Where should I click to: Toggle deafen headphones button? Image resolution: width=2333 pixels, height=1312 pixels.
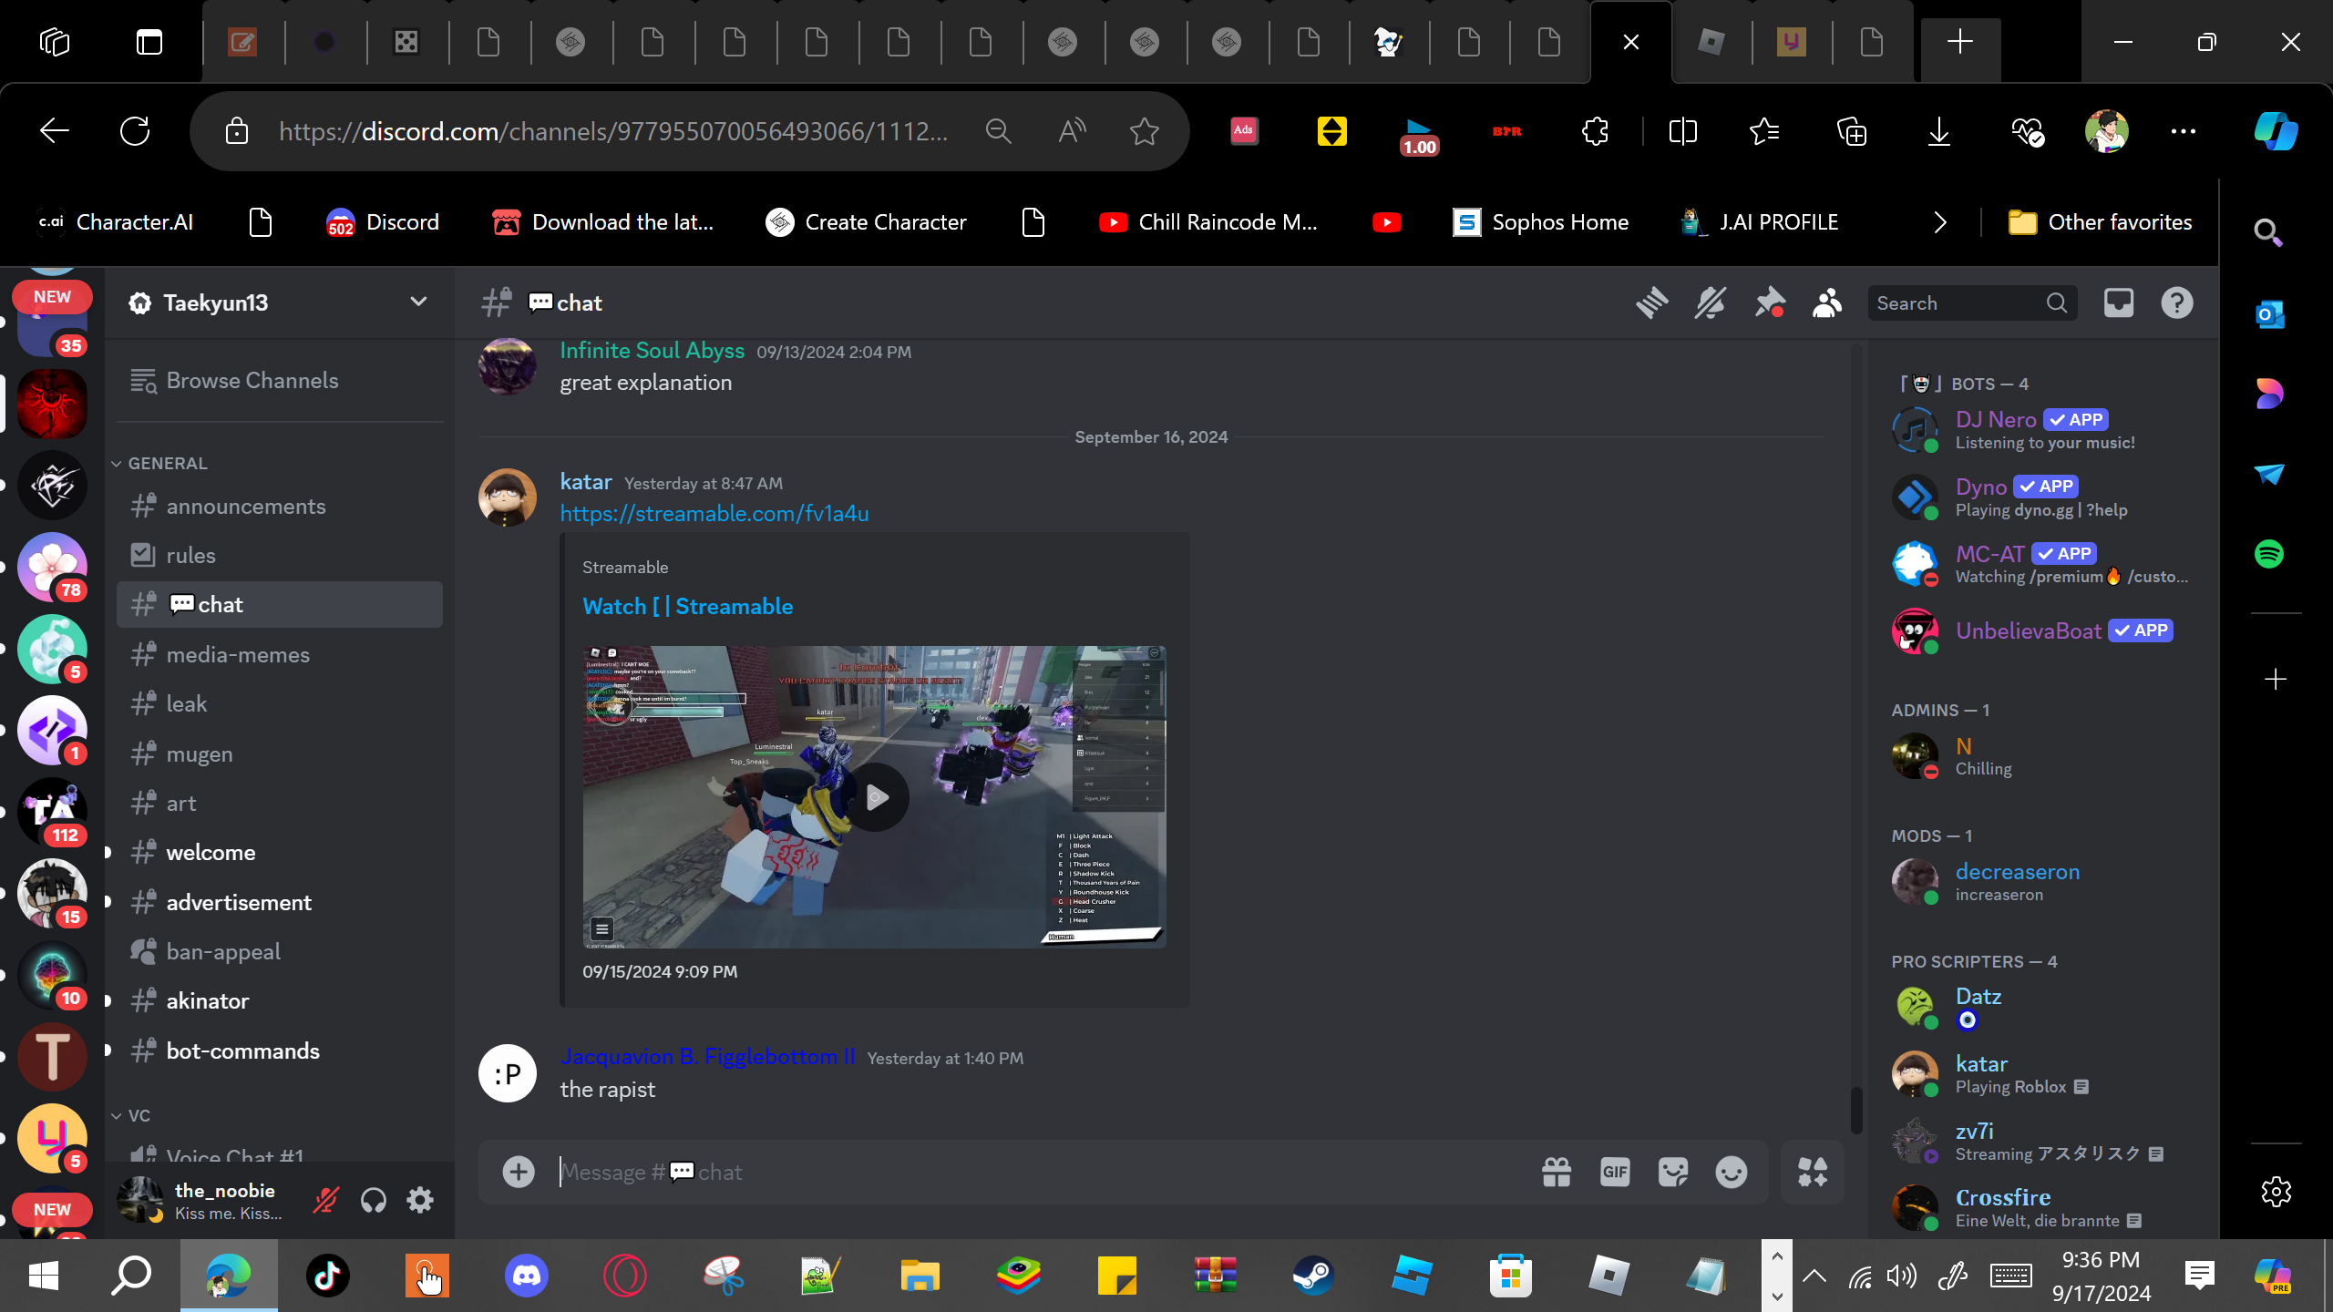[373, 1201]
